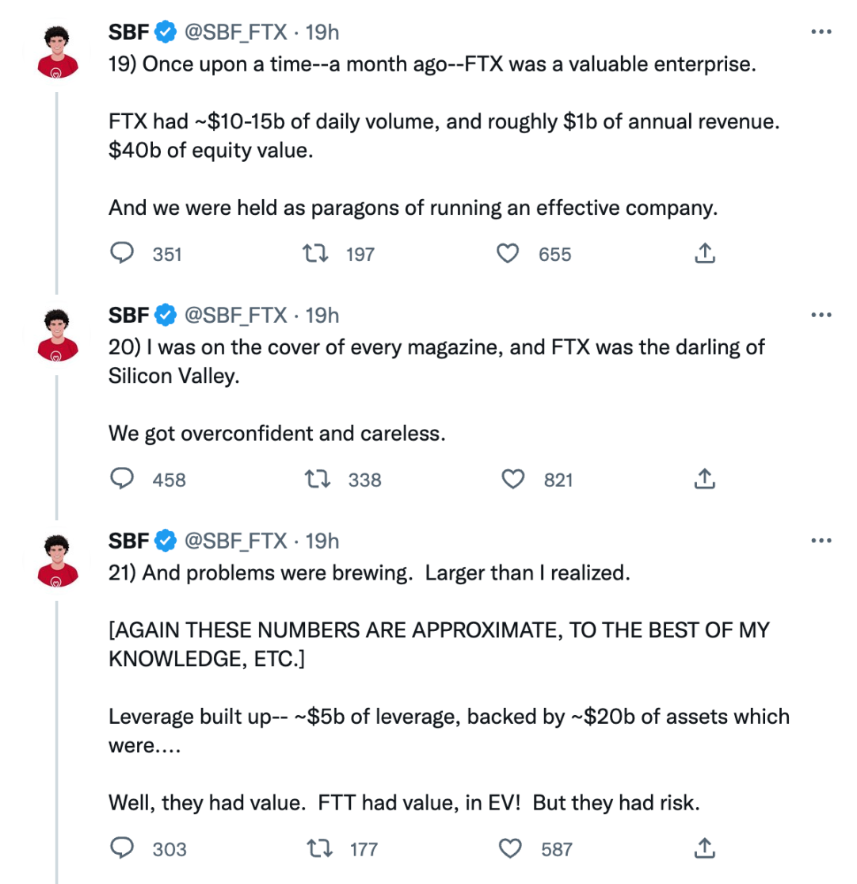
Task: Share tweet 19 via share icon
Action: [x=704, y=254]
